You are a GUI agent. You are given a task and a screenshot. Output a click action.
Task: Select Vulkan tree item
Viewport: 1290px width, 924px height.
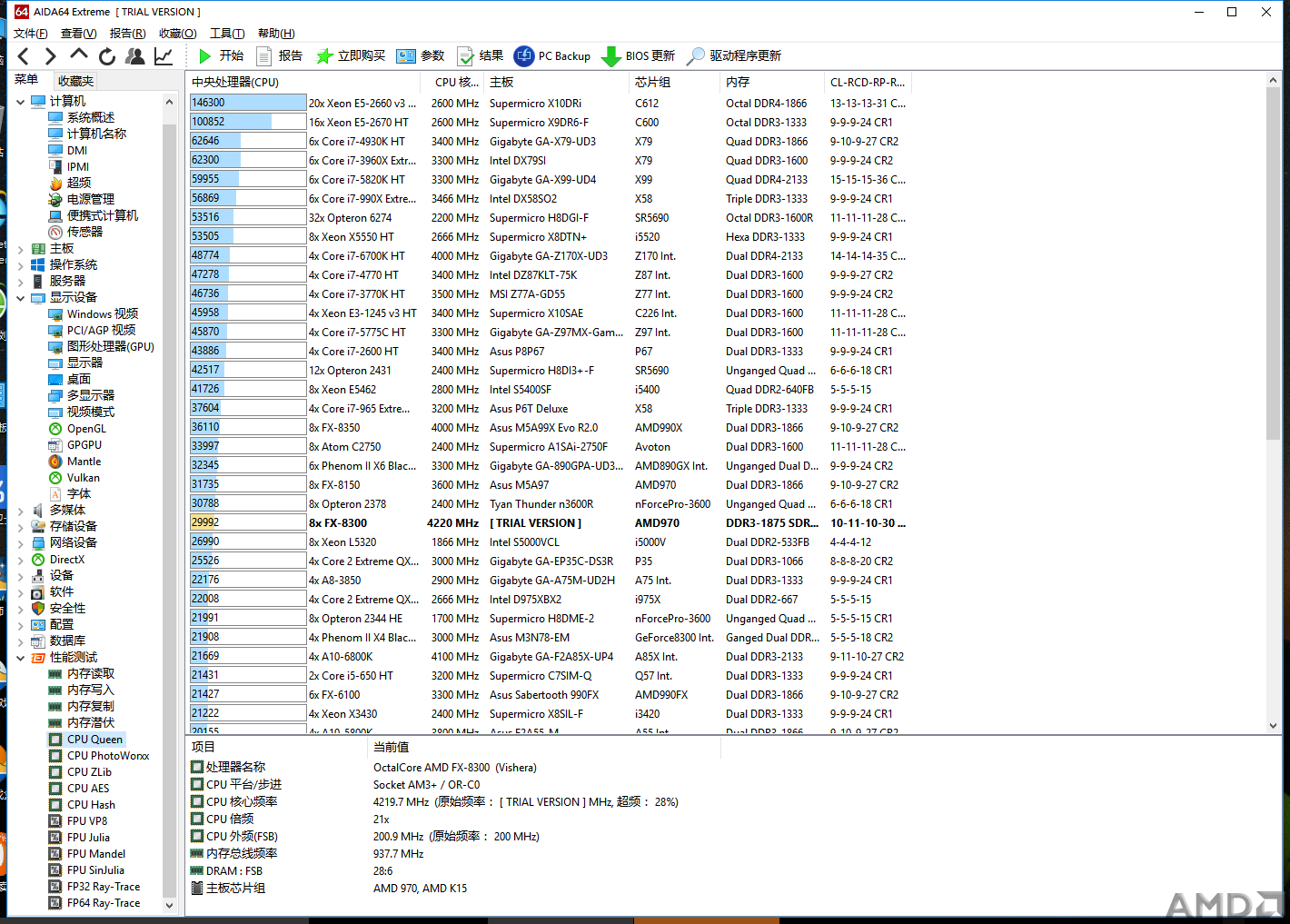click(74, 478)
